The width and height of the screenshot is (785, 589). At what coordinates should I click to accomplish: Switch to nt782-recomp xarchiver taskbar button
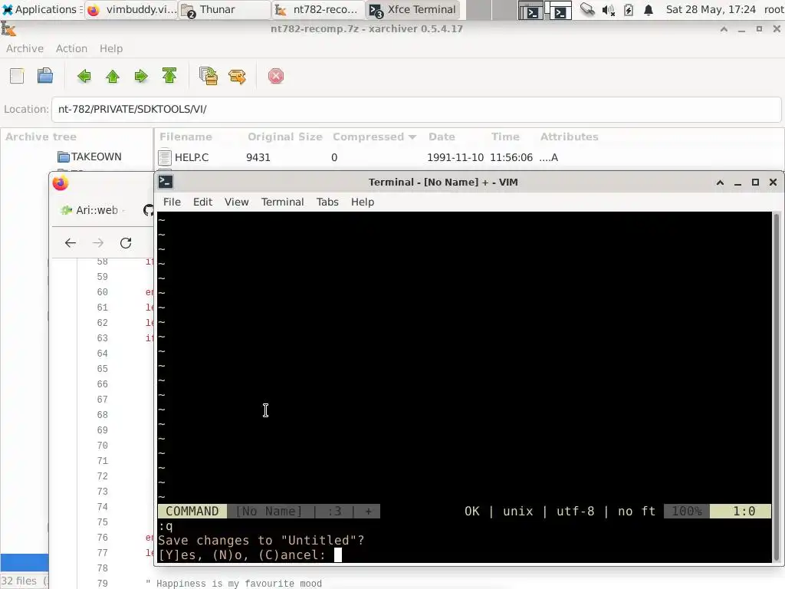tap(318, 9)
